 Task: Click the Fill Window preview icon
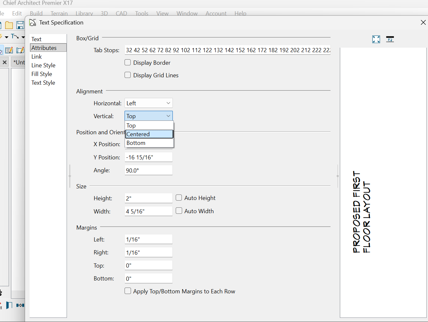(376, 39)
